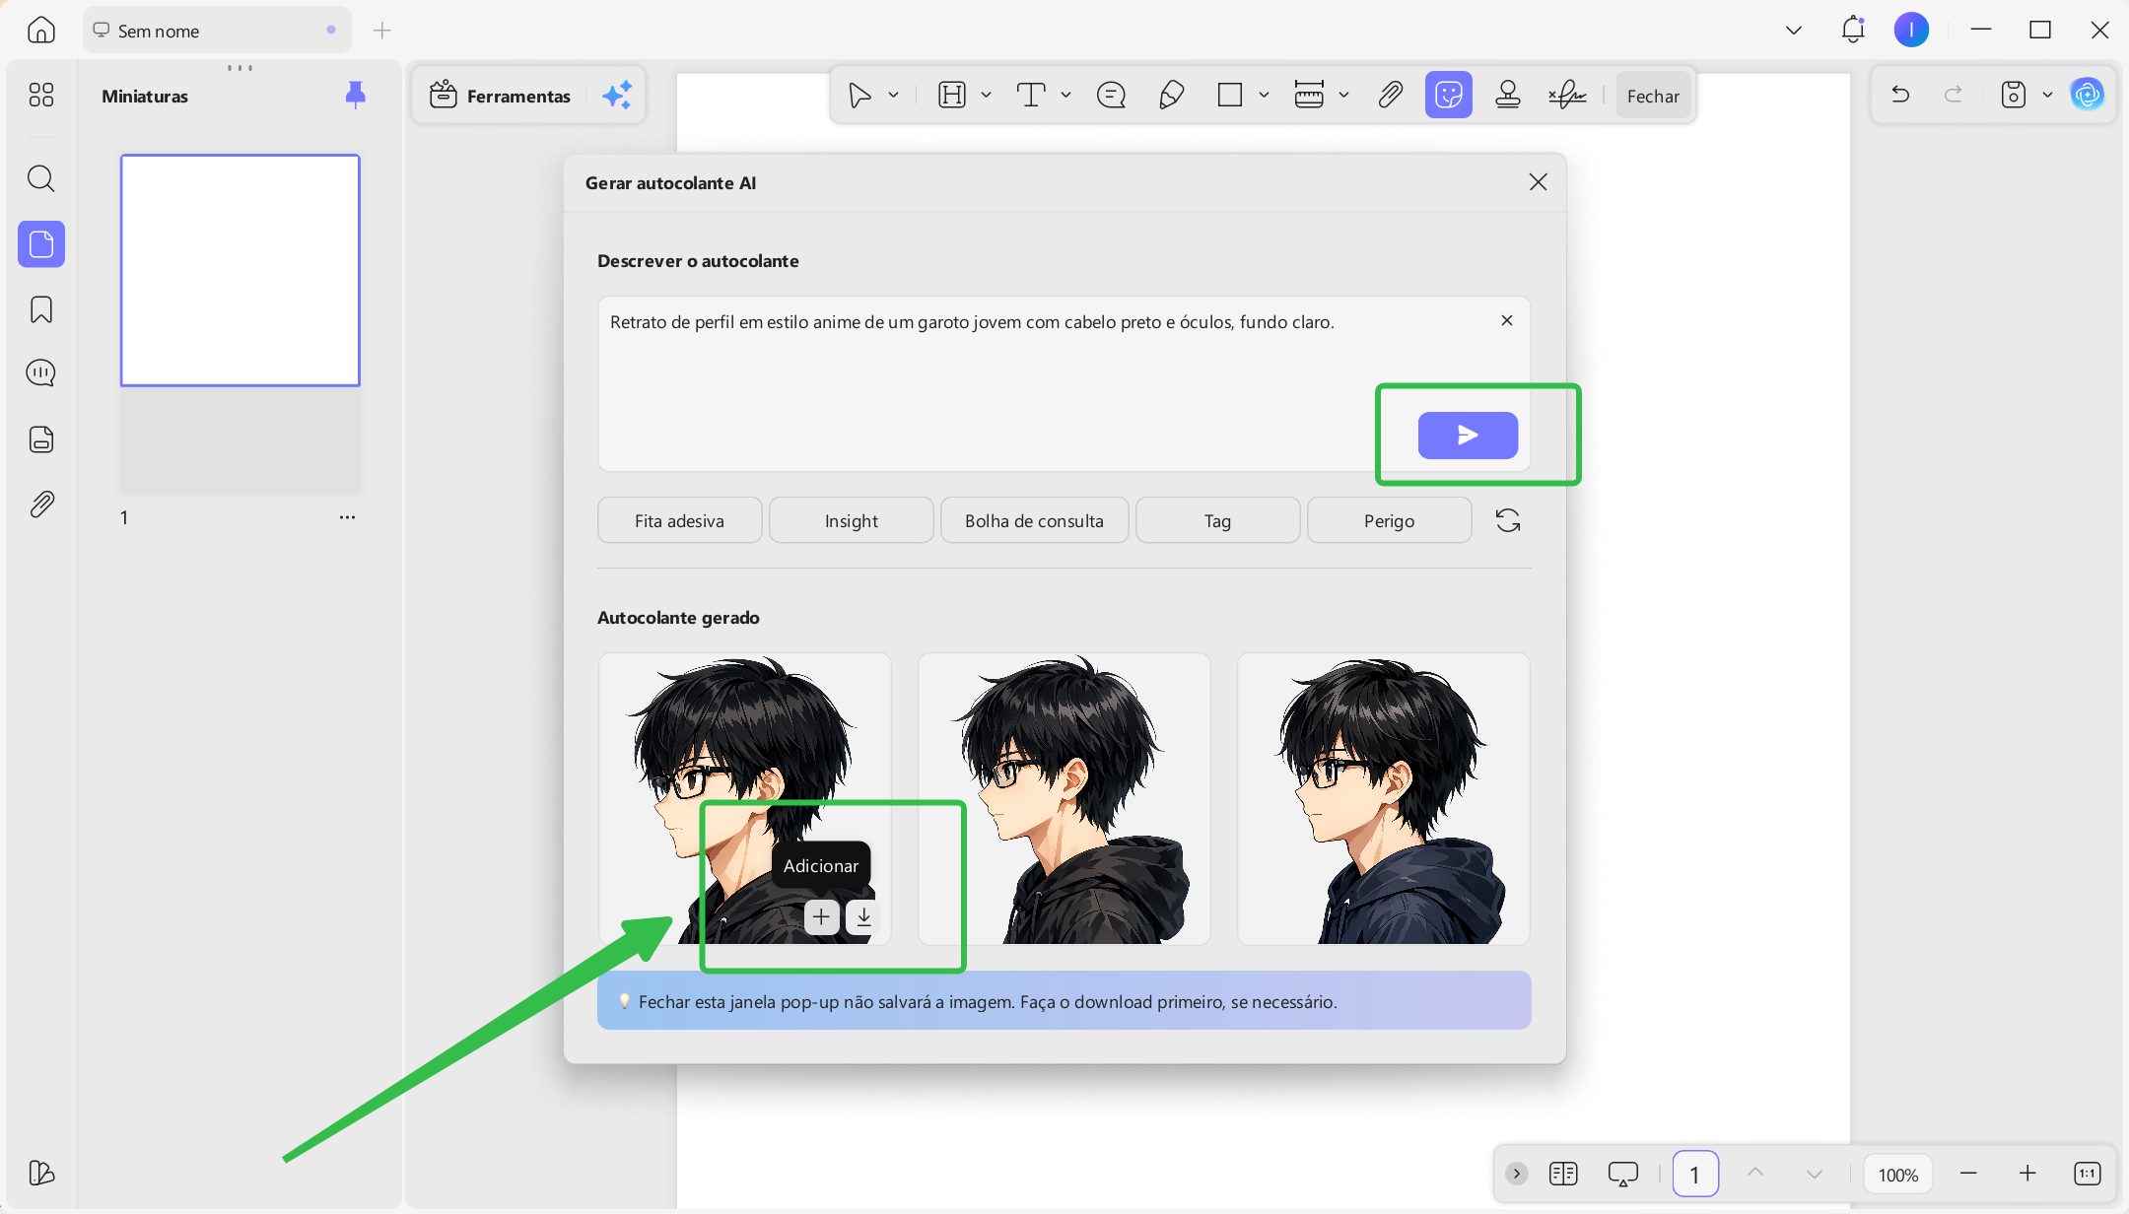Switch to the Sem nome tab
Image resolution: width=2129 pixels, height=1214 pixels.
click(x=217, y=30)
